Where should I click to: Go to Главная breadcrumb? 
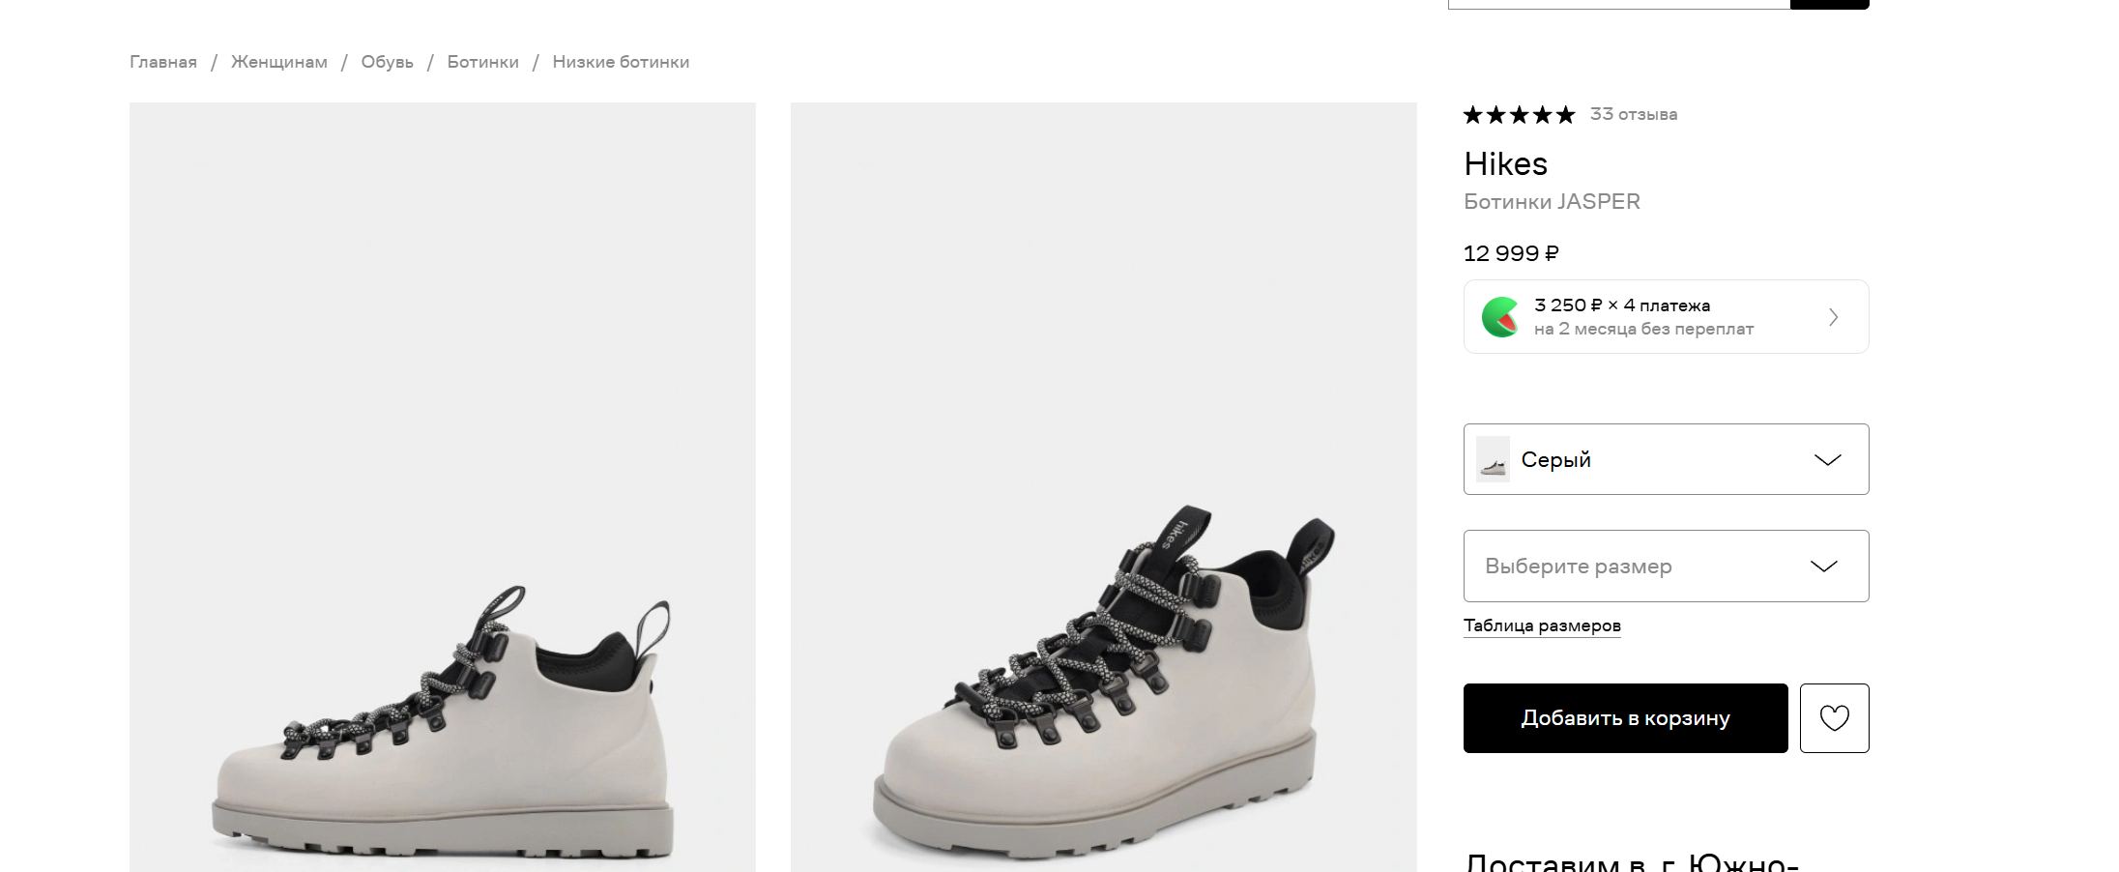click(163, 62)
